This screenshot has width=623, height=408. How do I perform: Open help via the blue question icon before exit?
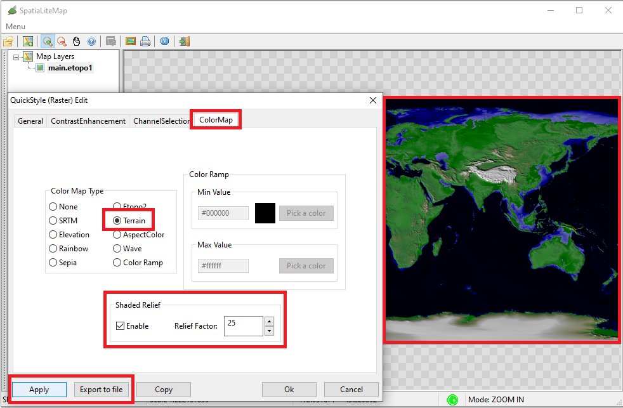point(164,41)
